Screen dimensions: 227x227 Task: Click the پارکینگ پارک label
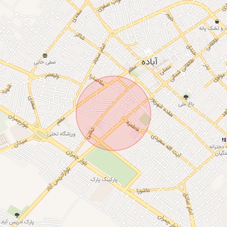tap(104, 180)
